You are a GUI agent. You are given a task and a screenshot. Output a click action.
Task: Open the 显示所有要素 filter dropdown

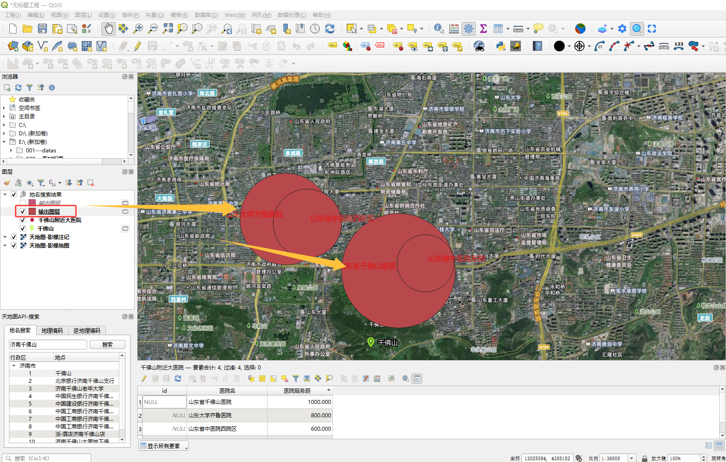(164, 445)
